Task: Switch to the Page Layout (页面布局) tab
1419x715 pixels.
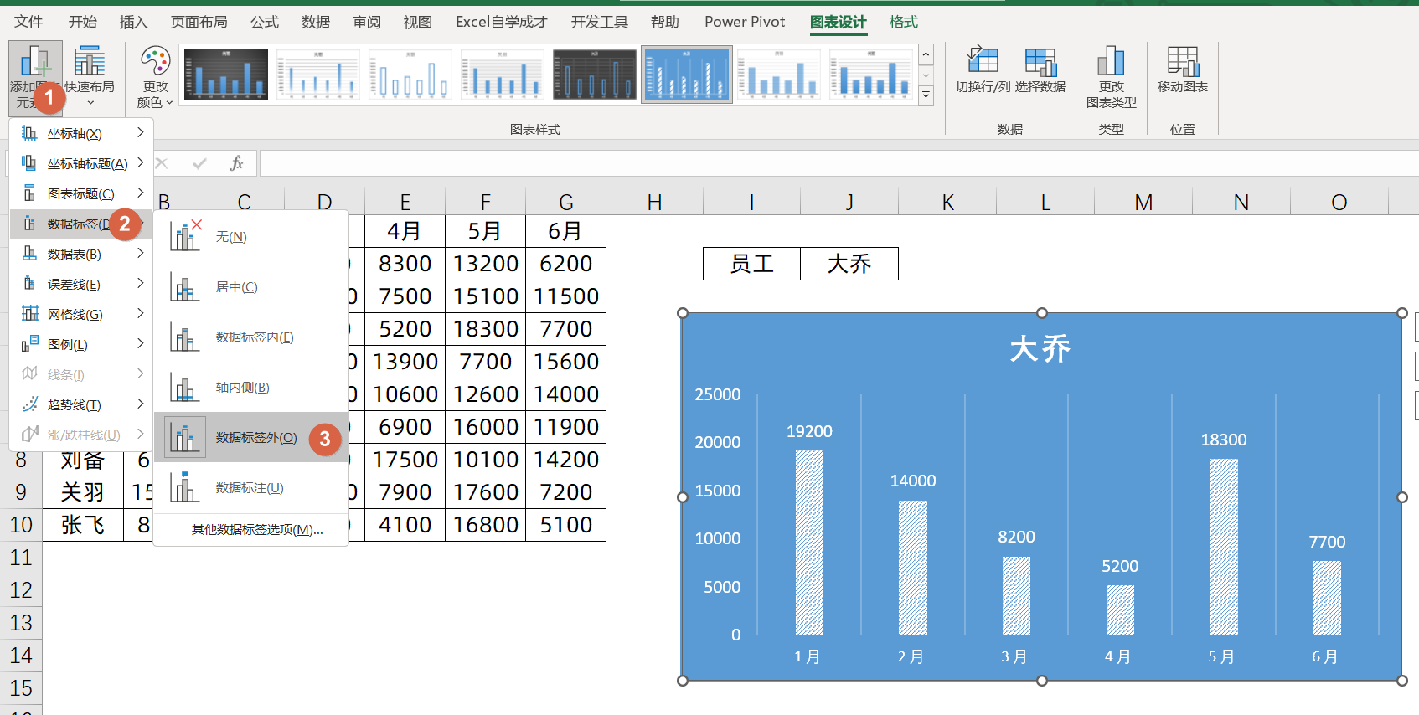Action: [199, 22]
